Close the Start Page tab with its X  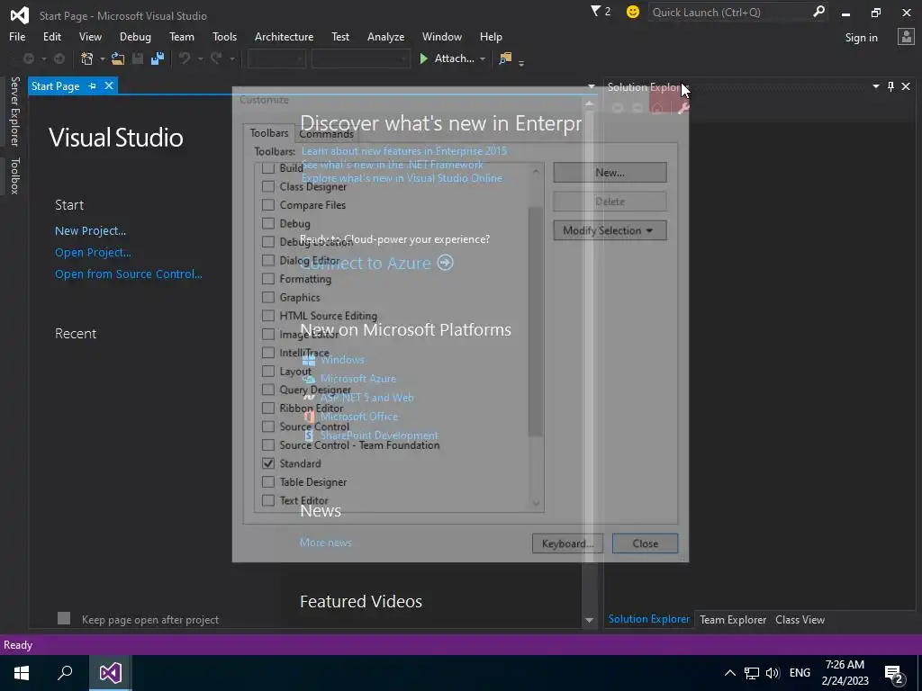coord(109,85)
